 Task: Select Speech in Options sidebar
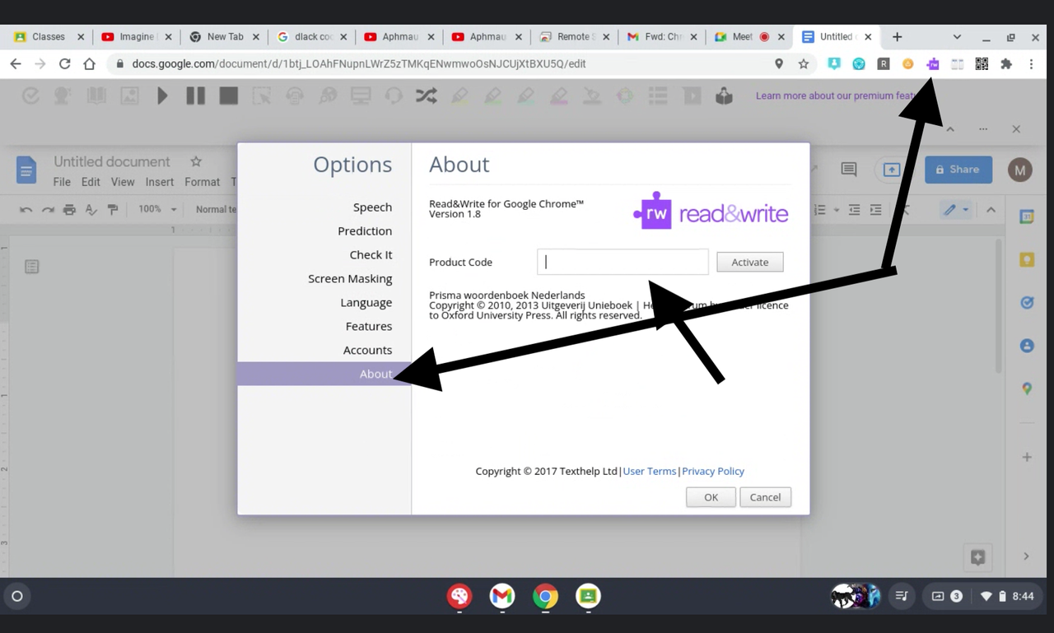[x=372, y=207]
